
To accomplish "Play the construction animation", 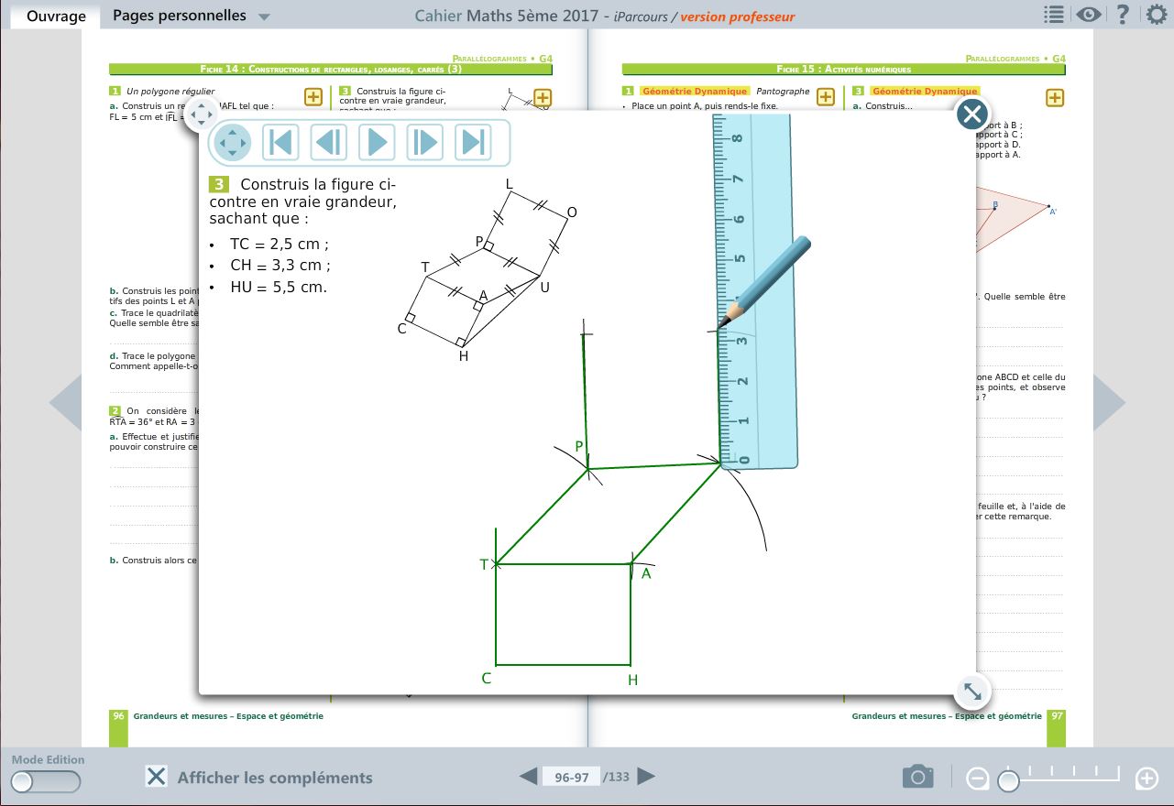I will (x=377, y=143).
